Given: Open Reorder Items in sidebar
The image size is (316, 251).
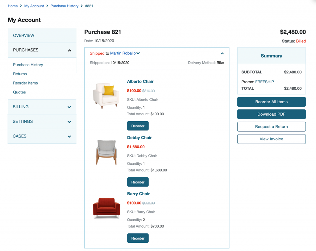Looking at the screenshot, I should [x=25, y=83].
